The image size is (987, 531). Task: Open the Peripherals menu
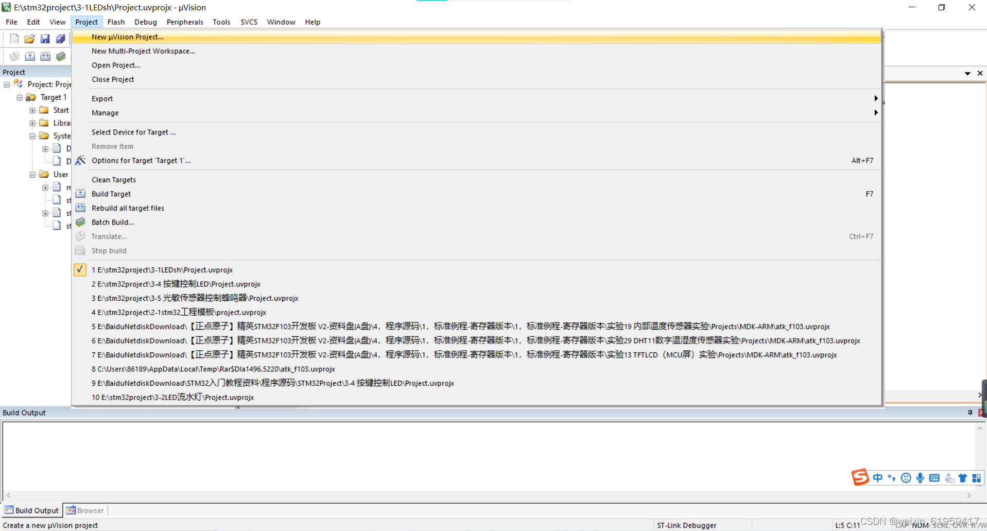click(185, 22)
